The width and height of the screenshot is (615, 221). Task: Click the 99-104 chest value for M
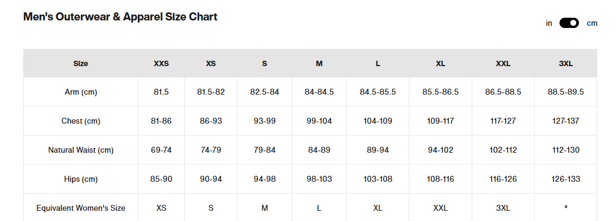pos(319,121)
